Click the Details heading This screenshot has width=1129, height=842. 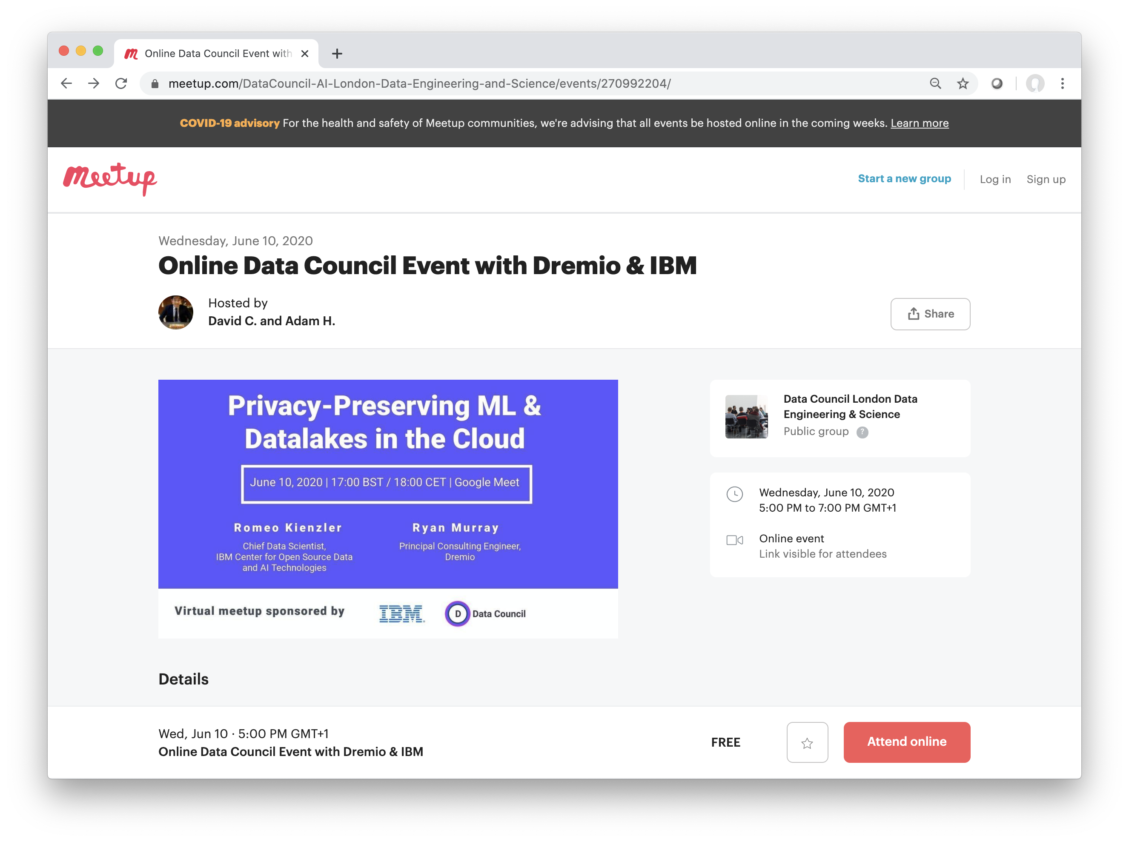[183, 679]
